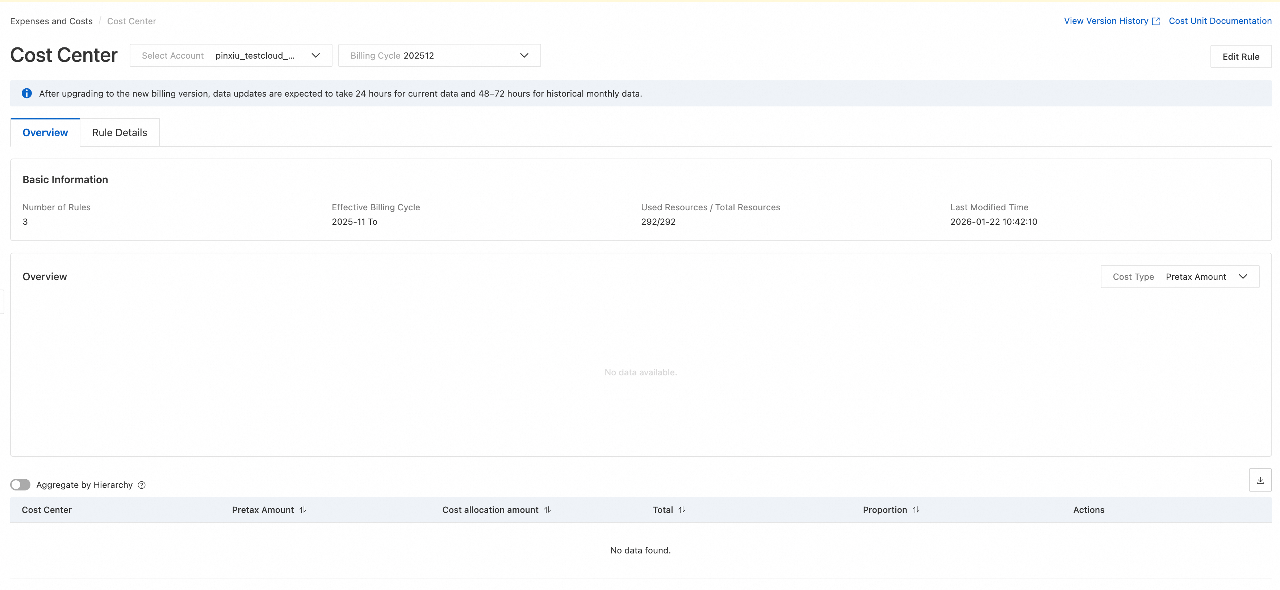The image size is (1280, 590).
Task: Click the download export icon
Action: click(1260, 480)
